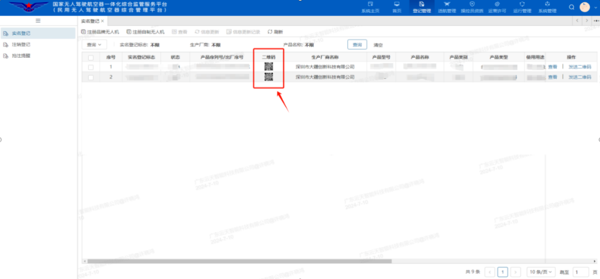Screen dimensions: 600x279
Task: Click the 适航管理 drone icon
Action: coord(447,4)
